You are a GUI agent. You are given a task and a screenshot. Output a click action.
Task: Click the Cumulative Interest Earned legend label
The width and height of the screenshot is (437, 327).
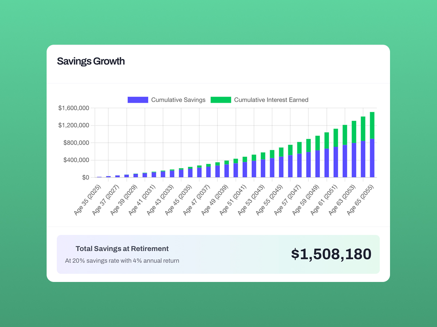271,100
